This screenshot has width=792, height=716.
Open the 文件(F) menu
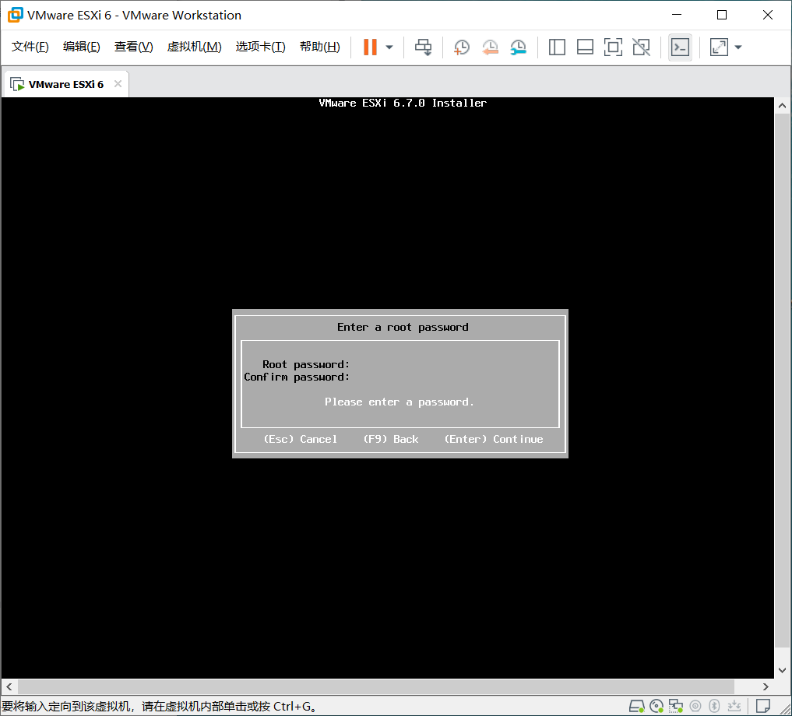click(x=30, y=47)
